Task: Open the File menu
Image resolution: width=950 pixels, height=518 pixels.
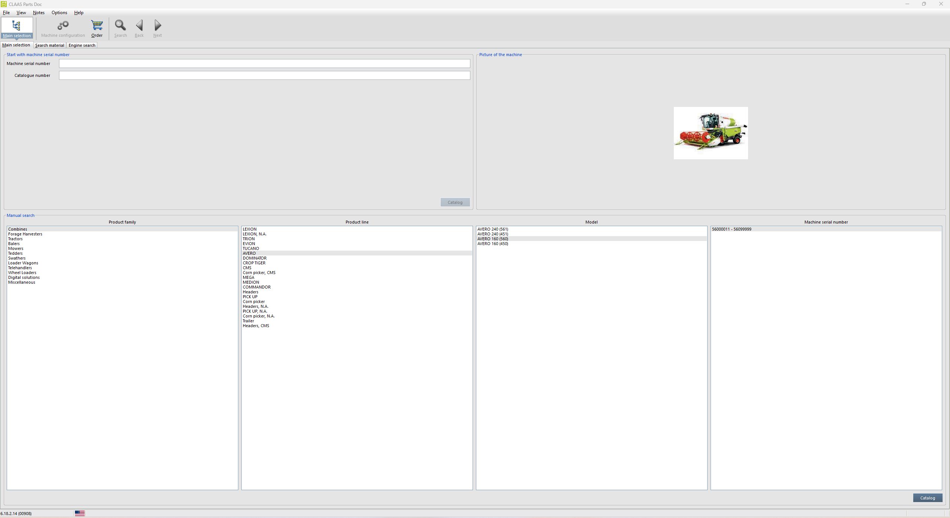Action: pyautogui.click(x=6, y=12)
